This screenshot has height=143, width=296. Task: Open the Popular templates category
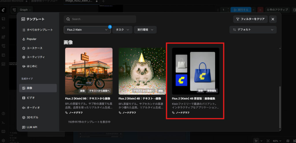coord(31,39)
